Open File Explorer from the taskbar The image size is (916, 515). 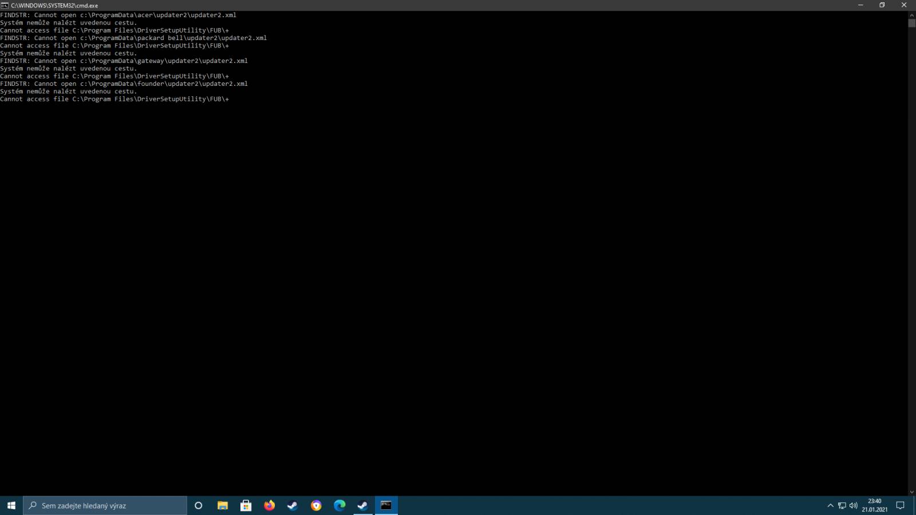223,505
